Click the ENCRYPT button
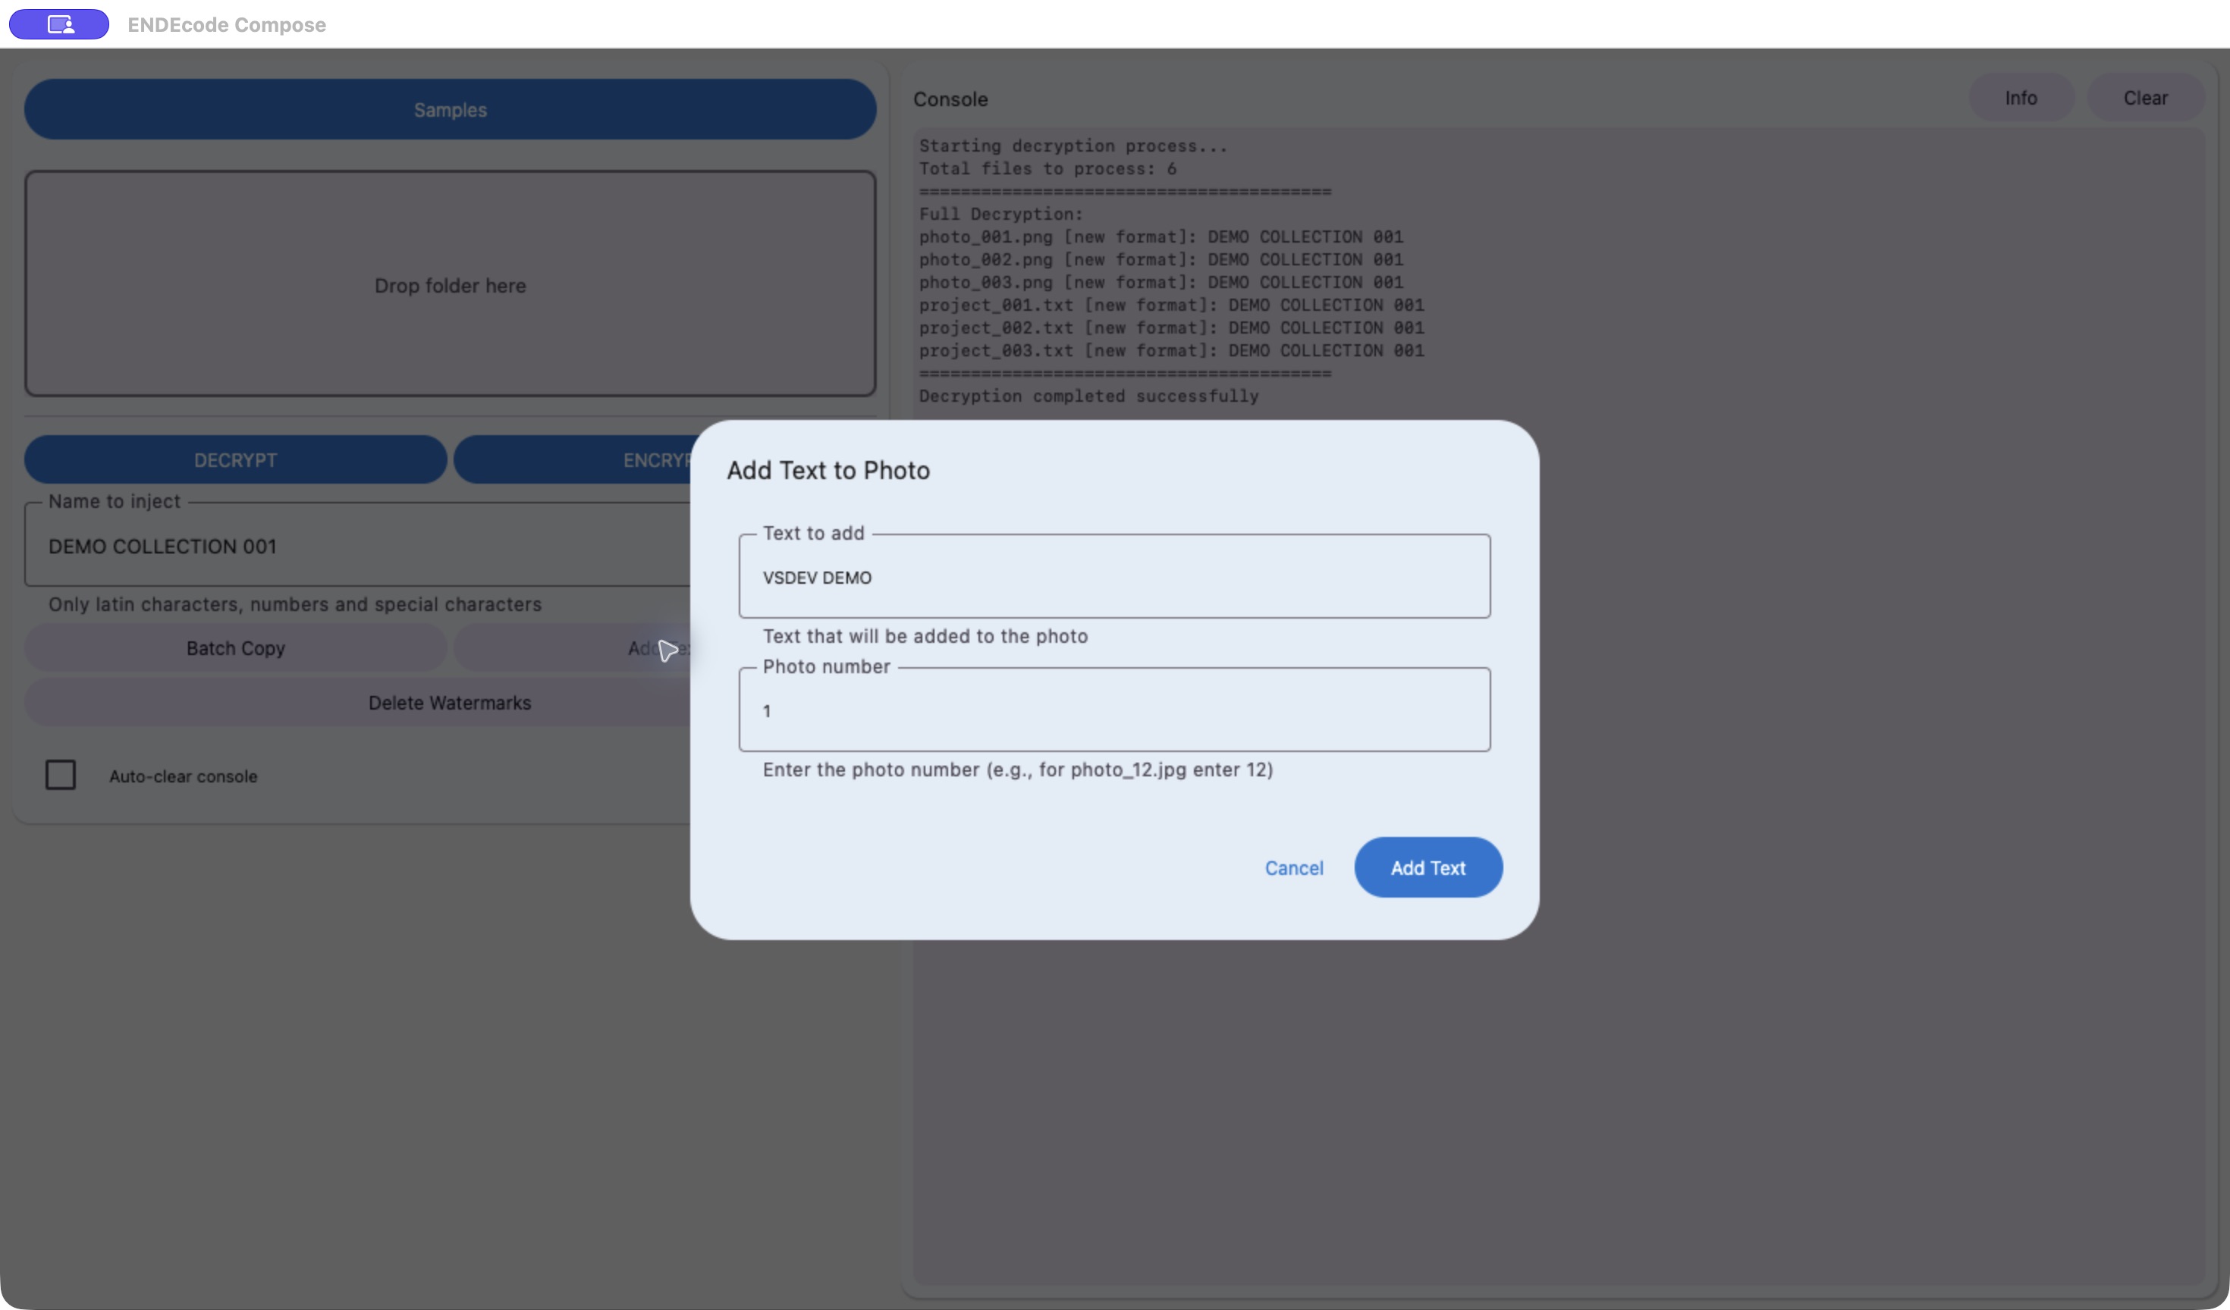The height and width of the screenshot is (1310, 2230). click(573, 460)
